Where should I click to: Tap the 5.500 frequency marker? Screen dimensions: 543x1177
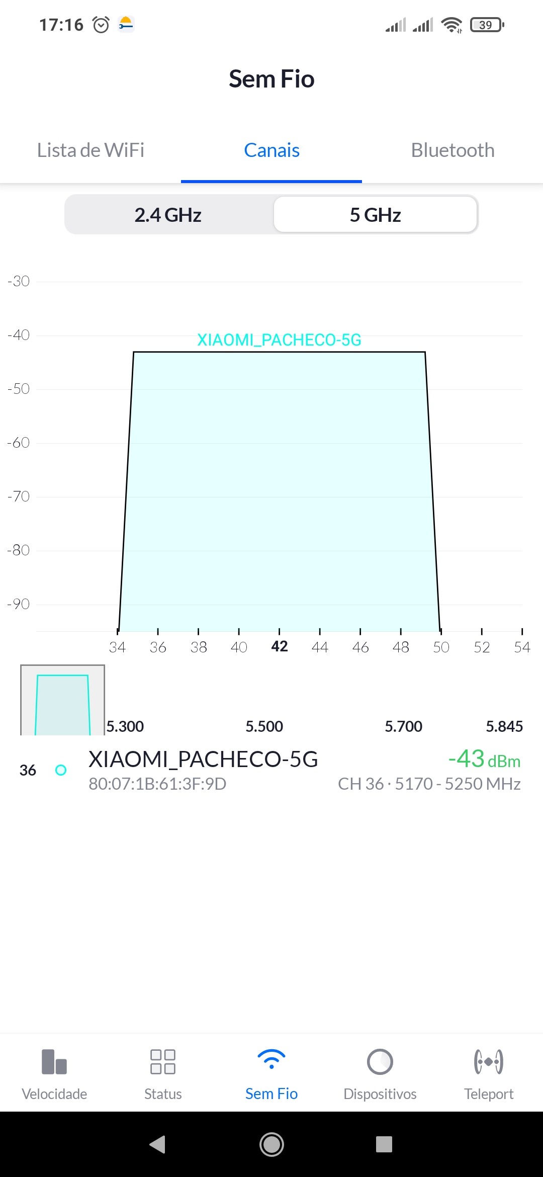(264, 726)
